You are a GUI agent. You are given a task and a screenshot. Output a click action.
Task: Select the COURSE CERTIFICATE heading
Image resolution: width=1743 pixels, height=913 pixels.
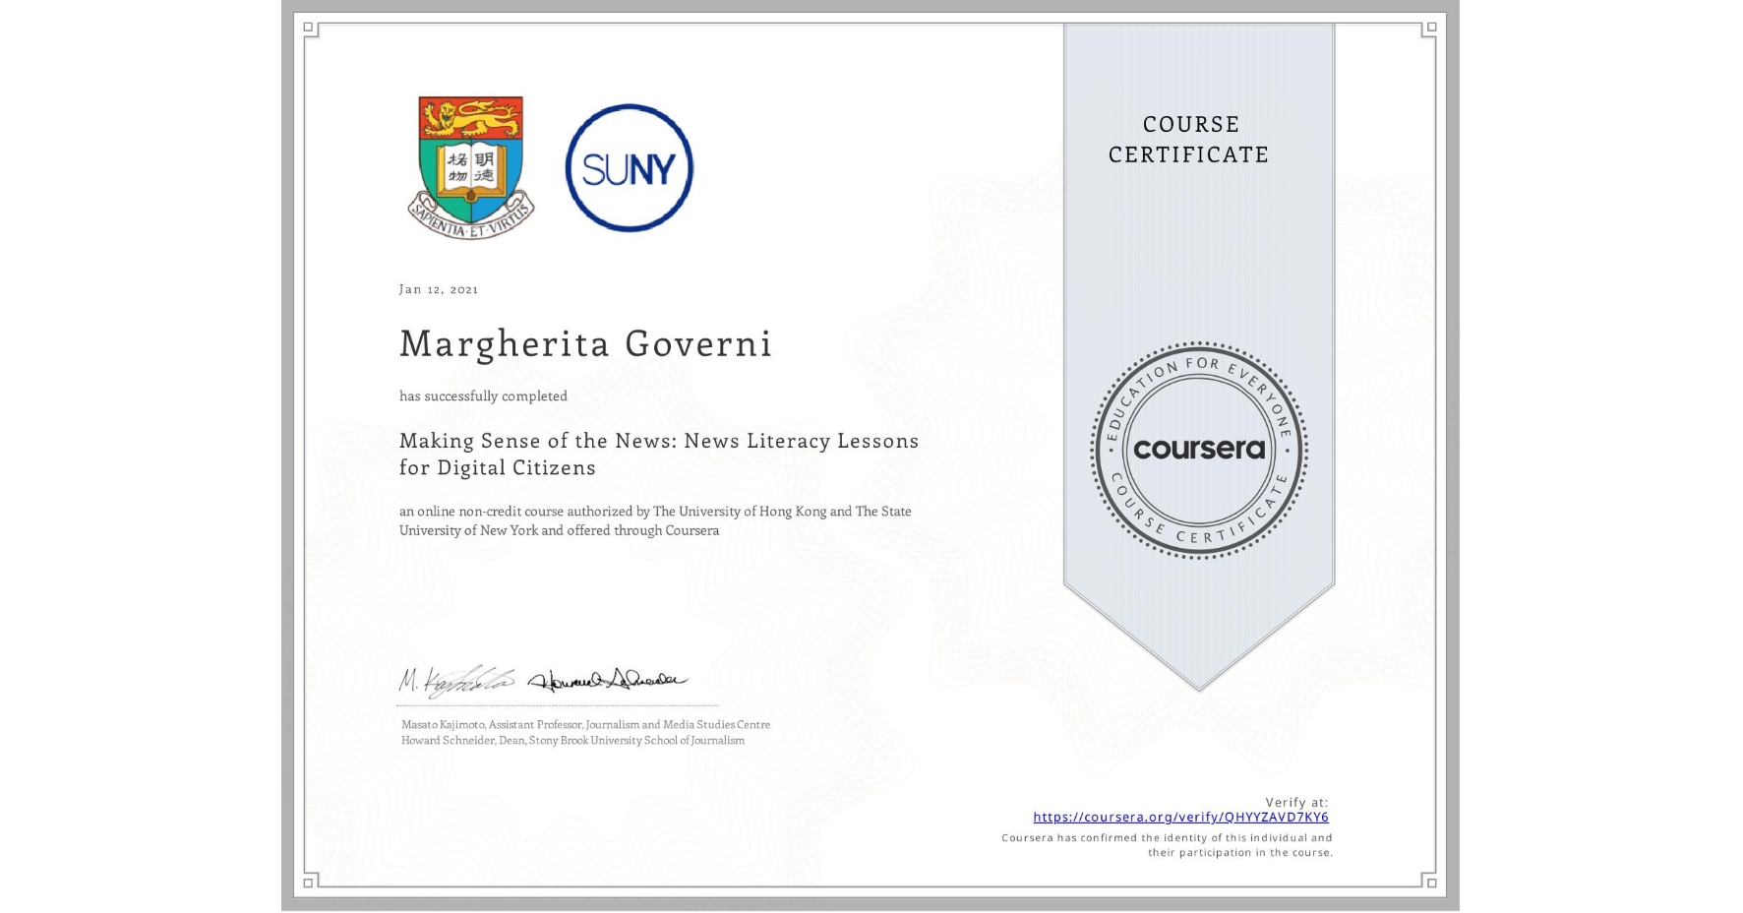pos(1188,140)
